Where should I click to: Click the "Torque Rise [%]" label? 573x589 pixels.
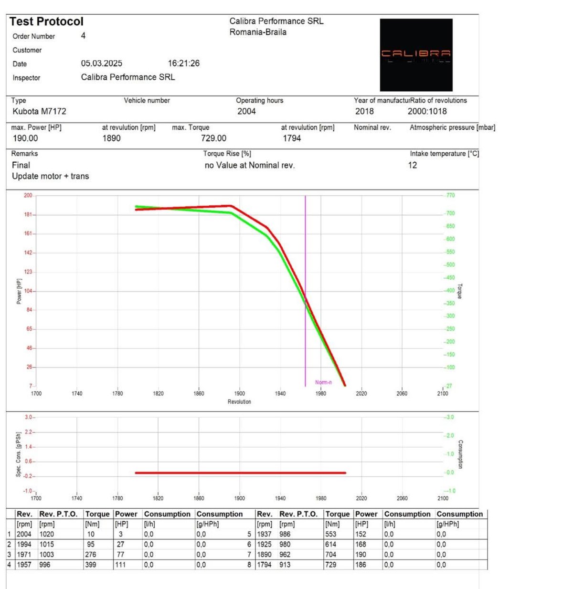[227, 154]
